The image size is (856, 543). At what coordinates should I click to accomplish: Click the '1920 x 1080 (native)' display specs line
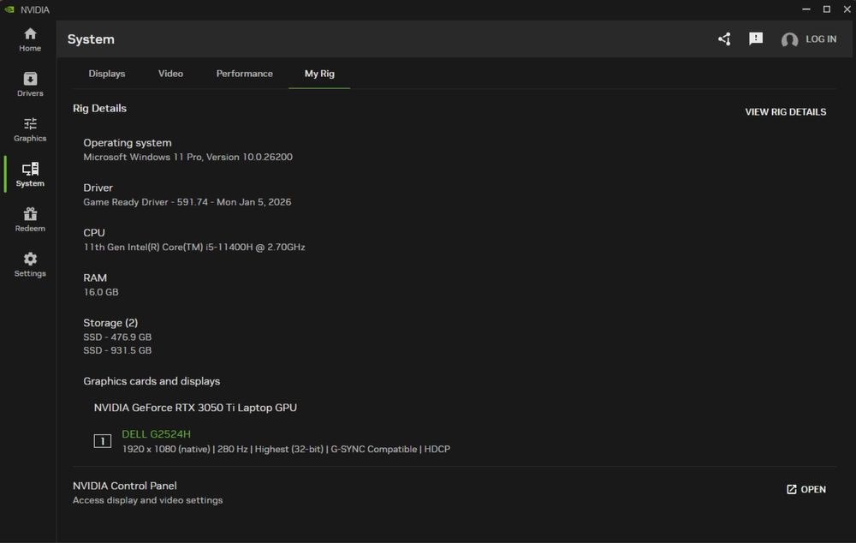click(x=286, y=449)
